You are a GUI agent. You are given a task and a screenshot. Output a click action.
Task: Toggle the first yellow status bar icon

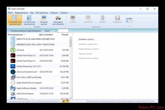tap(64, 101)
